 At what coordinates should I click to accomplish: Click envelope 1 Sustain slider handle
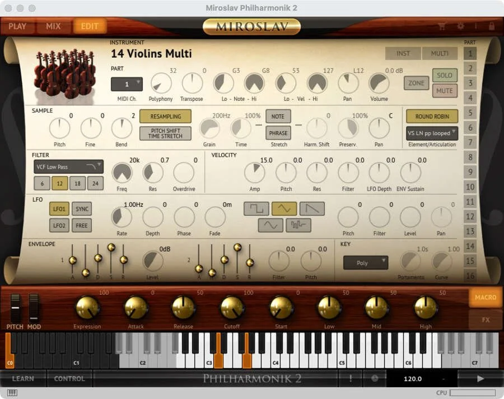click(111, 248)
